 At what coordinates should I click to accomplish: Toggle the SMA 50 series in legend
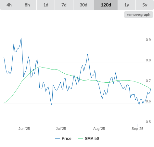tap(92, 139)
